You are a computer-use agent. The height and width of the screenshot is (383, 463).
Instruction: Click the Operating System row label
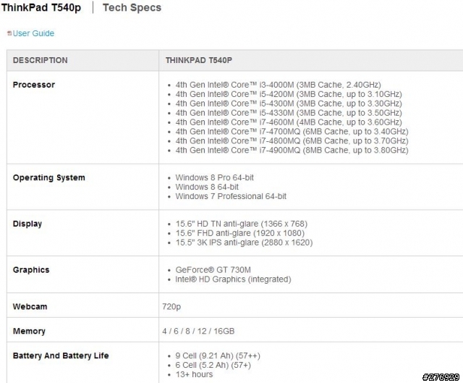point(48,177)
